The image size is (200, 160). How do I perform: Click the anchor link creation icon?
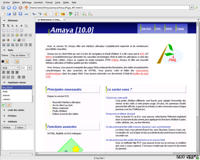point(8,40)
